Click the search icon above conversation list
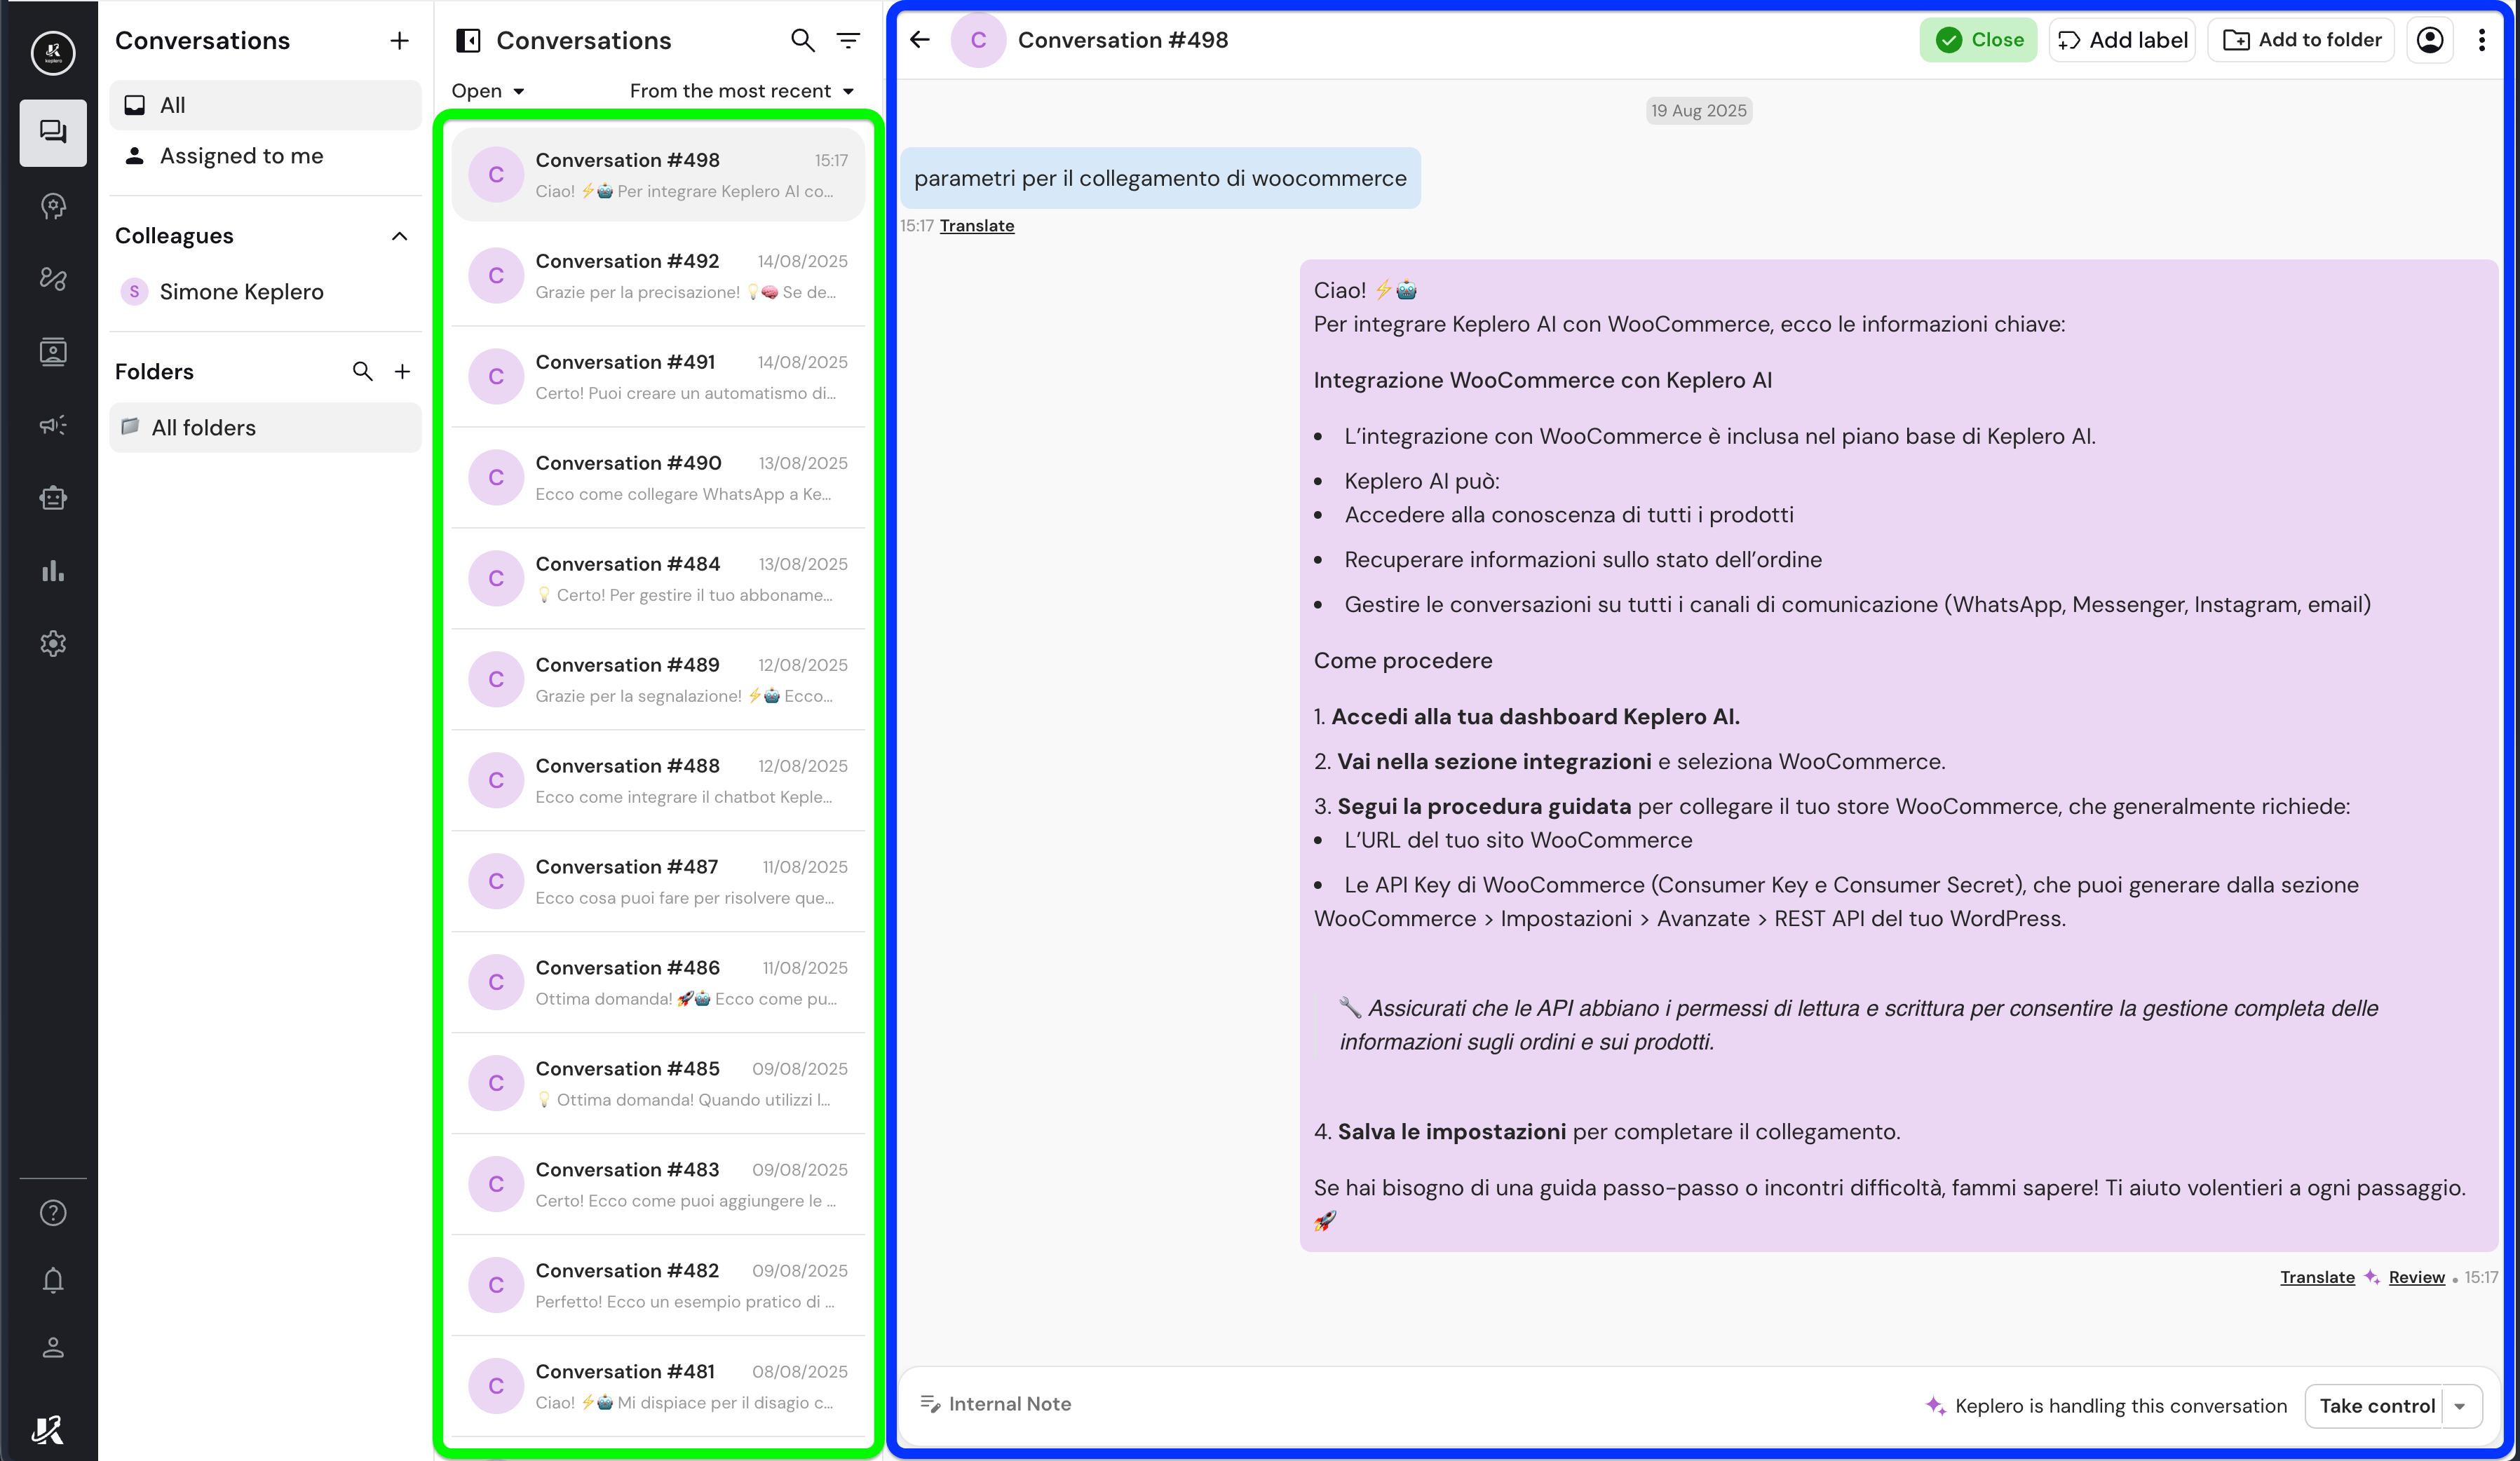Image resolution: width=2520 pixels, height=1461 pixels. [x=802, y=40]
